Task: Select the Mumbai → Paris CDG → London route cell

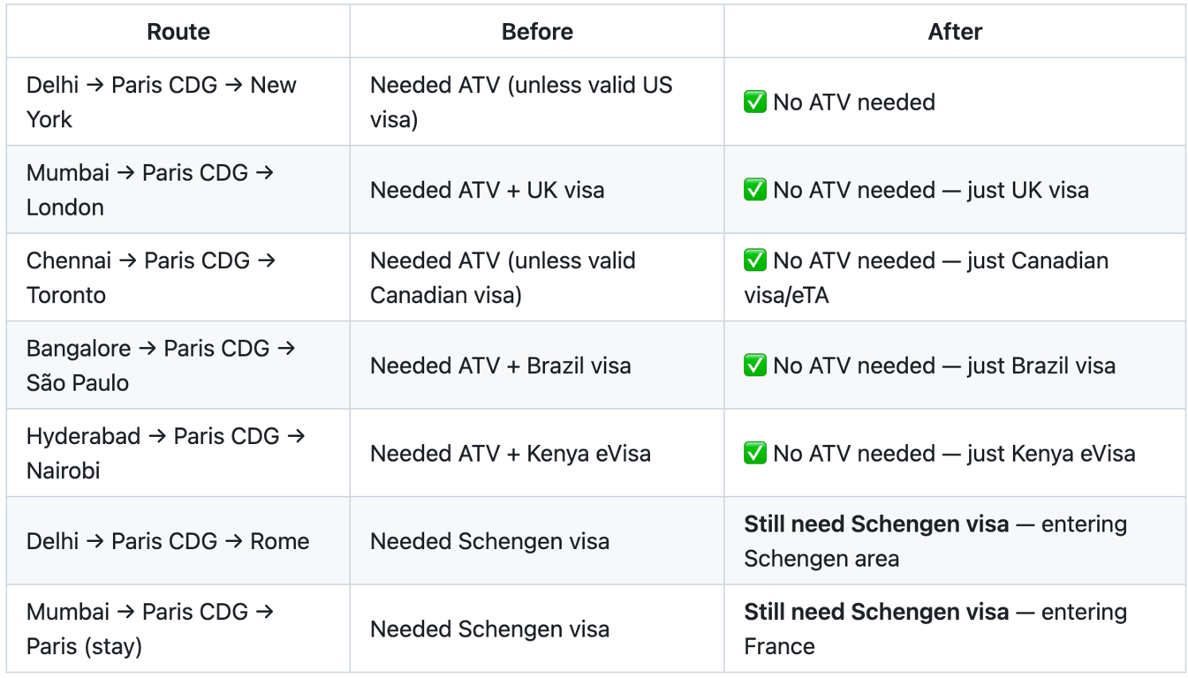Action: pyautogui.click(x=150, y=190)
